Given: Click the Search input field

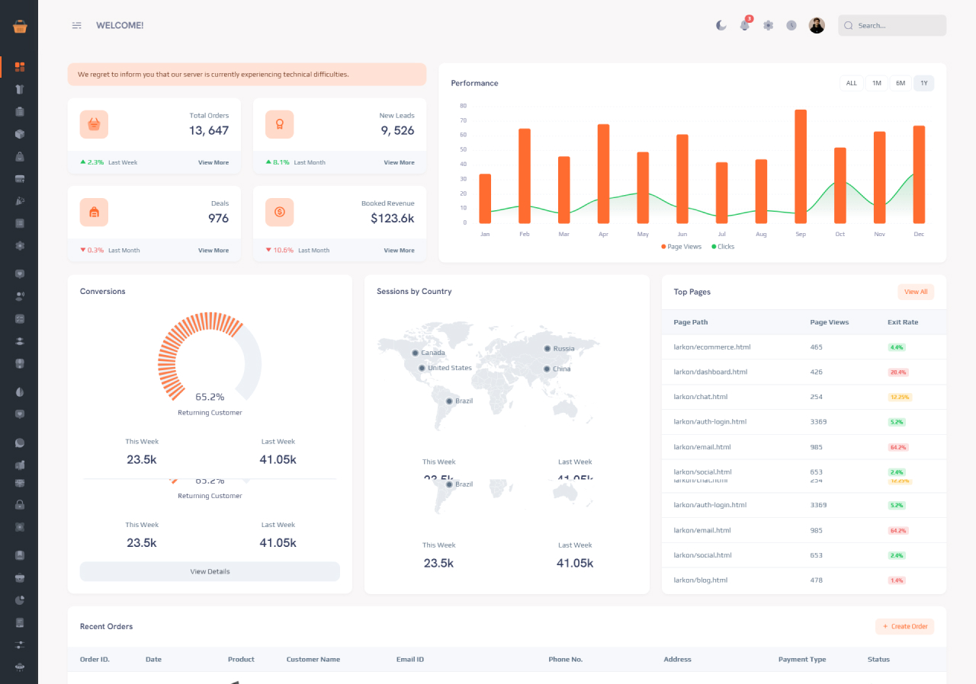Looking at the screenshot, I should (892, 25).
